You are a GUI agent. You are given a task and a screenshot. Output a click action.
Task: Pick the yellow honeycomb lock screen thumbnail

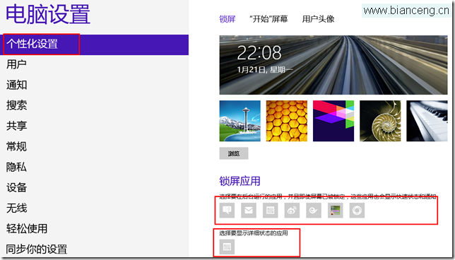287,121
